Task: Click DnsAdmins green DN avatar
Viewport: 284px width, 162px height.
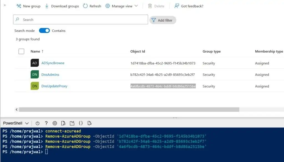Action: pyautogui.click(x=35, y=74)
